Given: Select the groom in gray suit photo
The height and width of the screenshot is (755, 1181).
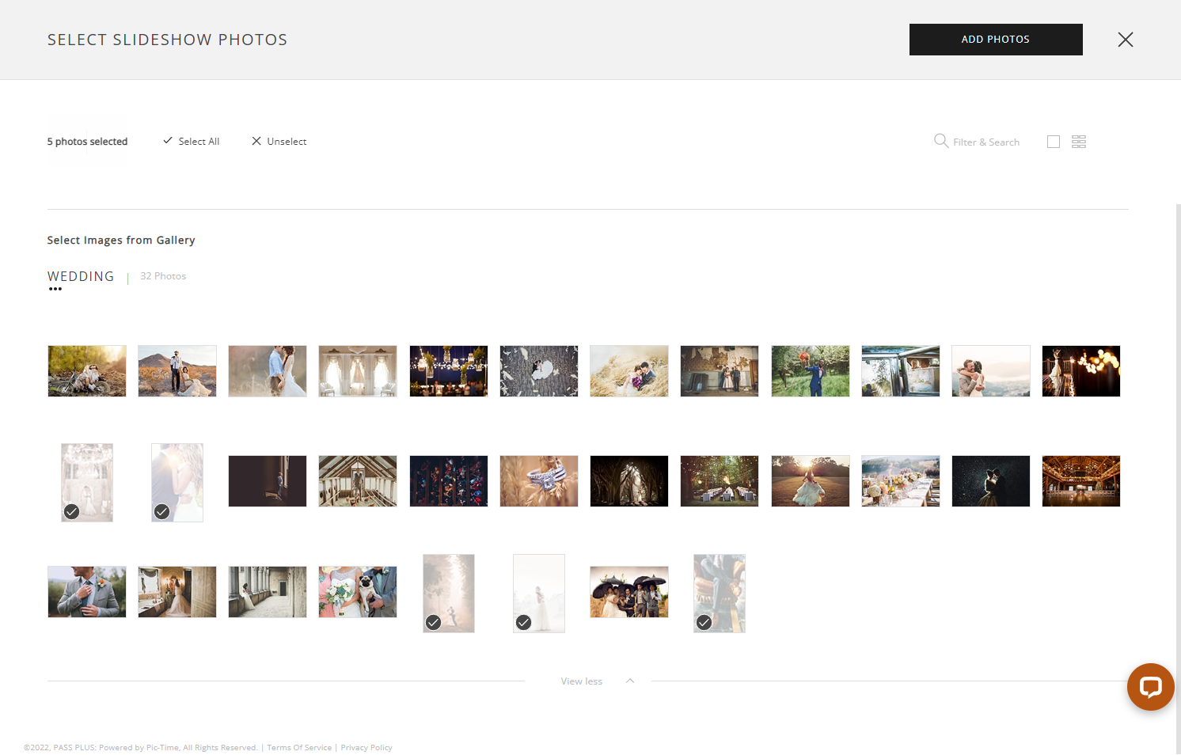Looking at the screenshot, I should click(87, 592).
